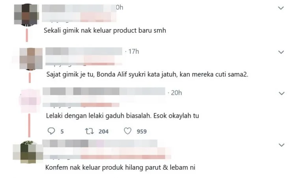Click the 959 likes count
This screenshot has height=178, width=303.
[142, 131]
